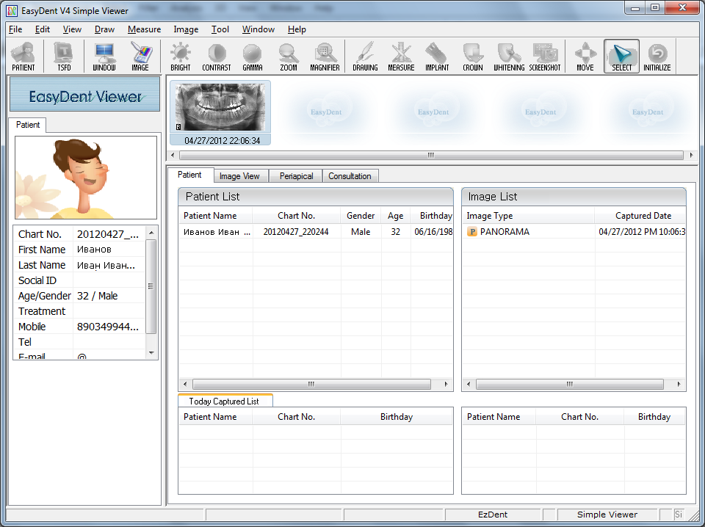Open the Window menu
This screenshot has height=527, width=705.
pyautogui.click(x=258, y=29)
